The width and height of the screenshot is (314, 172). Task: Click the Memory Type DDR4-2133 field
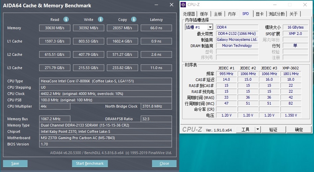[106, 125]
